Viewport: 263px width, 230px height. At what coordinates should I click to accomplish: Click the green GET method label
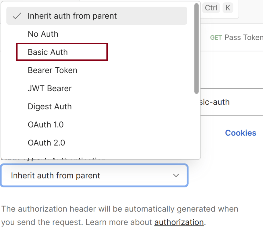click(216, 38)
